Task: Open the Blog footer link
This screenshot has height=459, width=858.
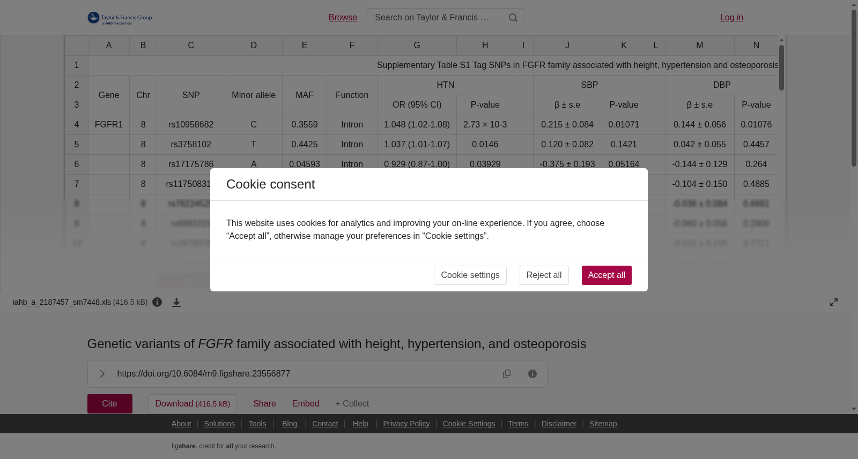Action: click(x=290, y=424)
